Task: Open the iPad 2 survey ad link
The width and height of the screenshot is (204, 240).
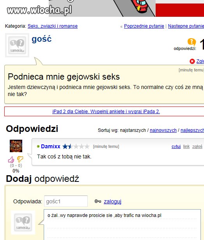Action: tap(106, 112)
